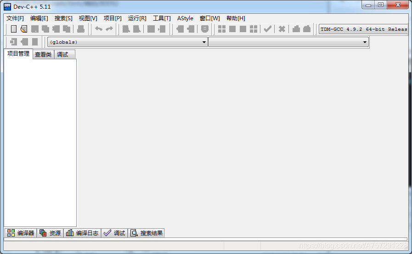Click the greyed Profile analysis icon

[x=296, y=28]
